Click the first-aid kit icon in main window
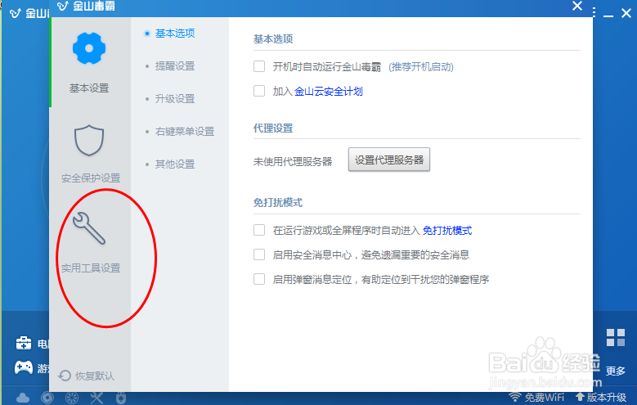 point(24,343)
